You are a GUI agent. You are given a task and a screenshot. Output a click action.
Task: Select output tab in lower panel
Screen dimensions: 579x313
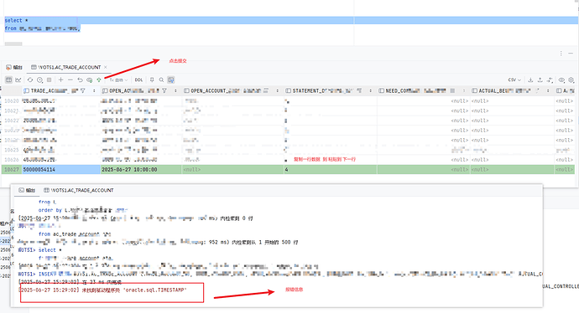(27, 190)
